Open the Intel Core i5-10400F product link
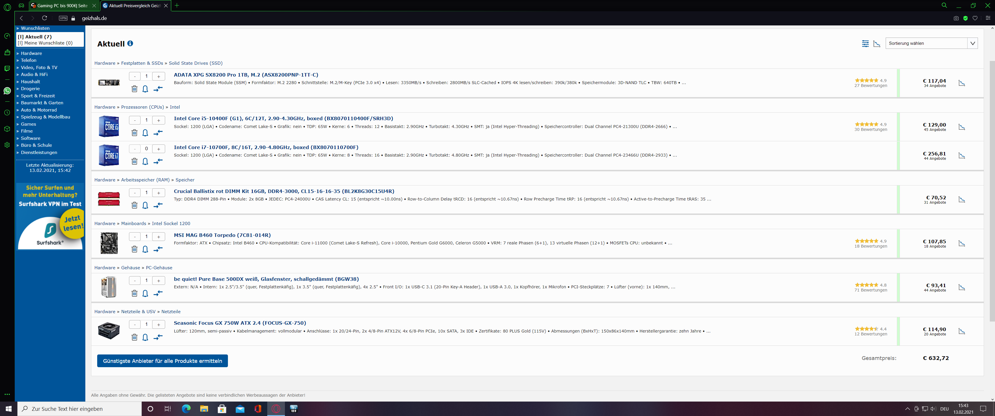 point(283,118)
